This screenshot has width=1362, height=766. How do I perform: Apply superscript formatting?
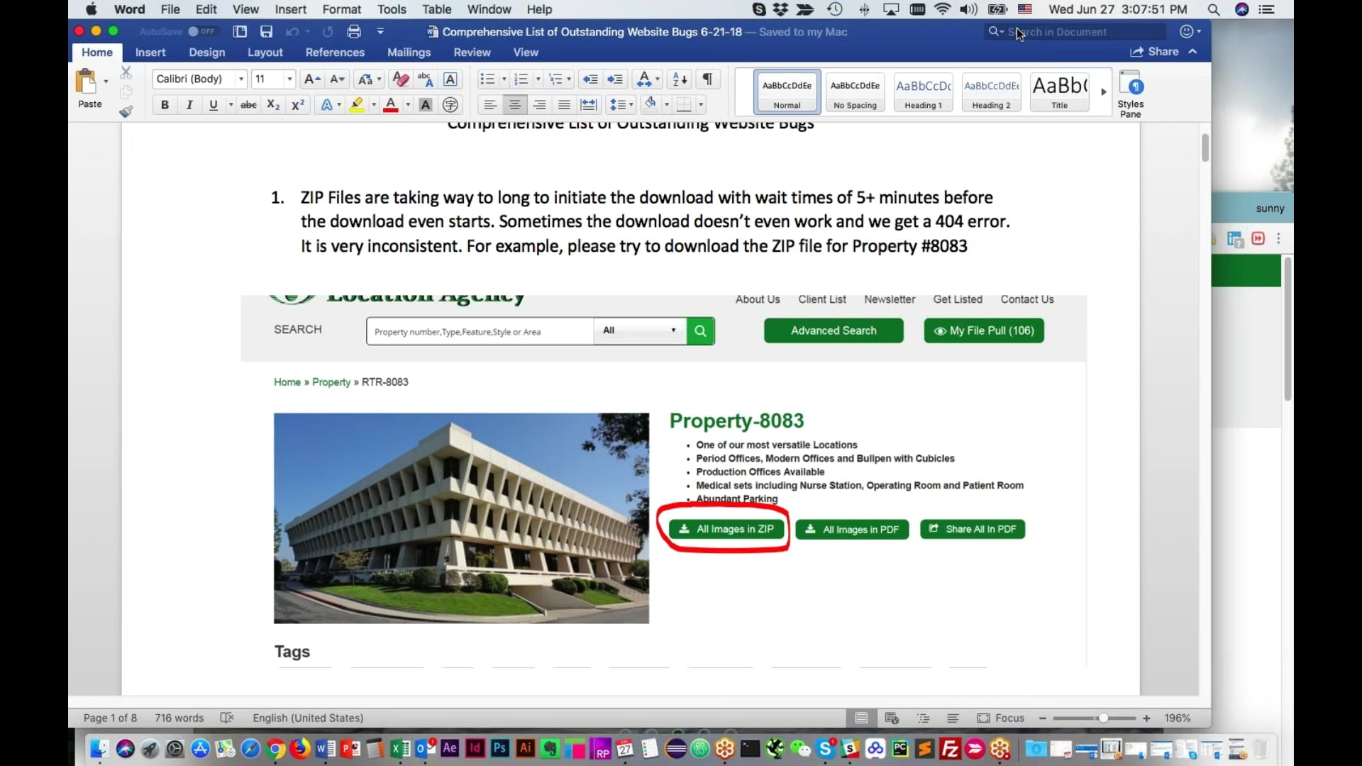[297, 104]
